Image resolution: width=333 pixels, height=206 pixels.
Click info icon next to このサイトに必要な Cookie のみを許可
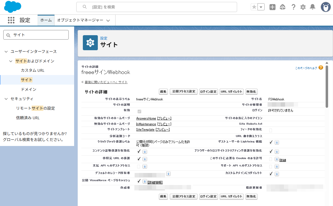click(277, 159)
